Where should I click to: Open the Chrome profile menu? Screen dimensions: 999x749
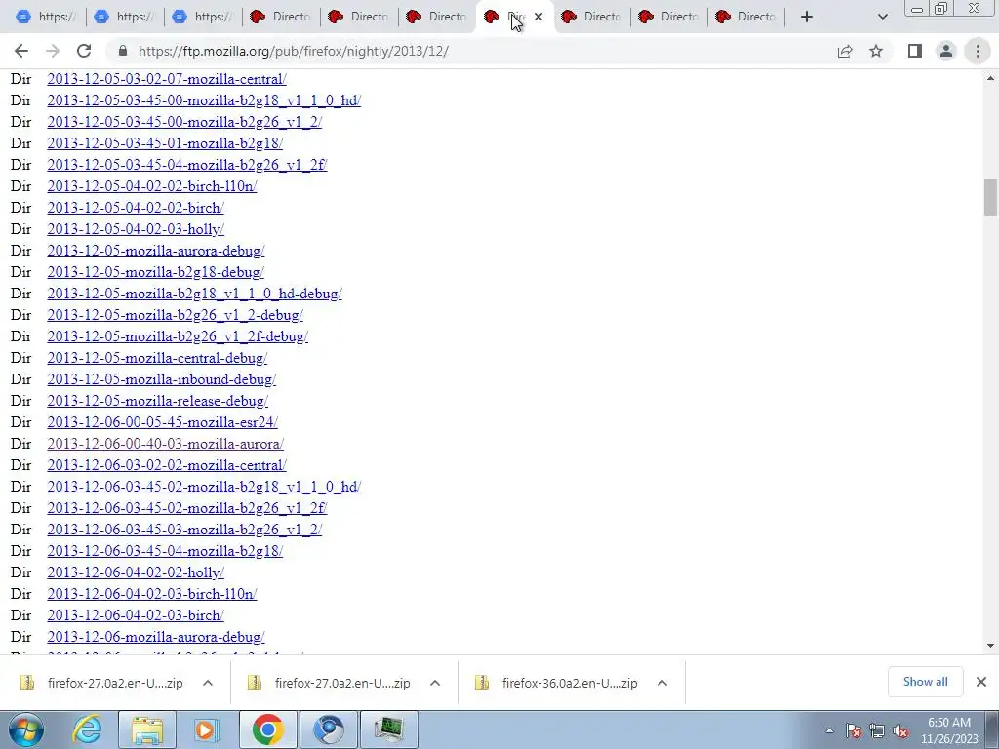[x=946, y=51]
